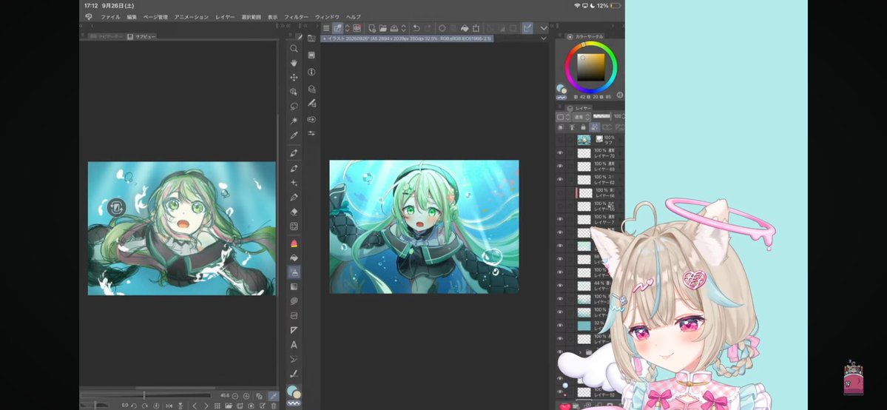Image resolution: width=887 pixels, height=410 pixels.
Task: Open the フィルター menu
Action: (x=297, y=17)
